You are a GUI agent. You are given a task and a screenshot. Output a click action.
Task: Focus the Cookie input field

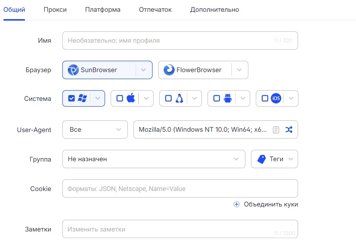[x=180, y=188]
